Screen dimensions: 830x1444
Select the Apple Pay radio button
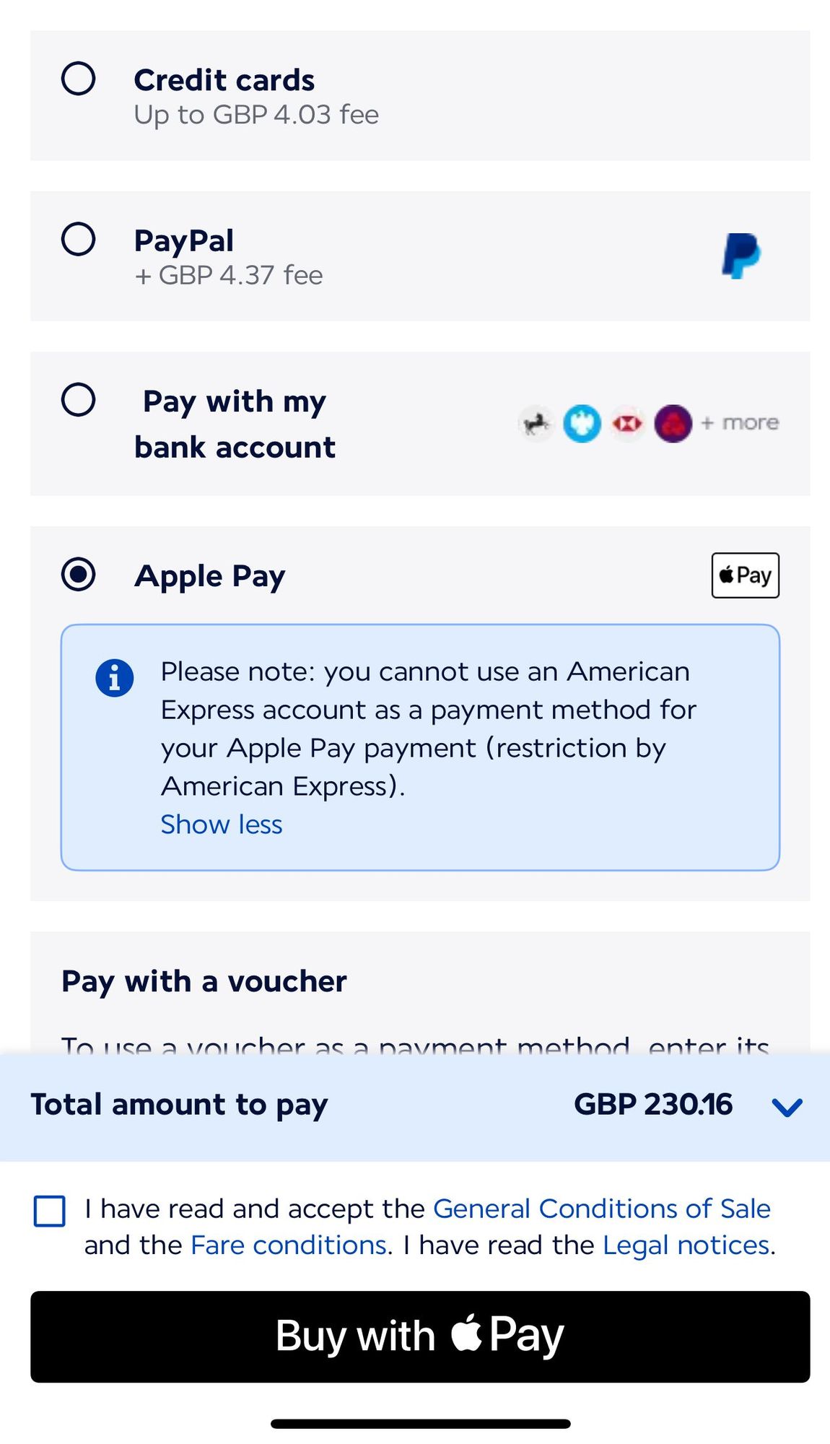coord(79,575)
